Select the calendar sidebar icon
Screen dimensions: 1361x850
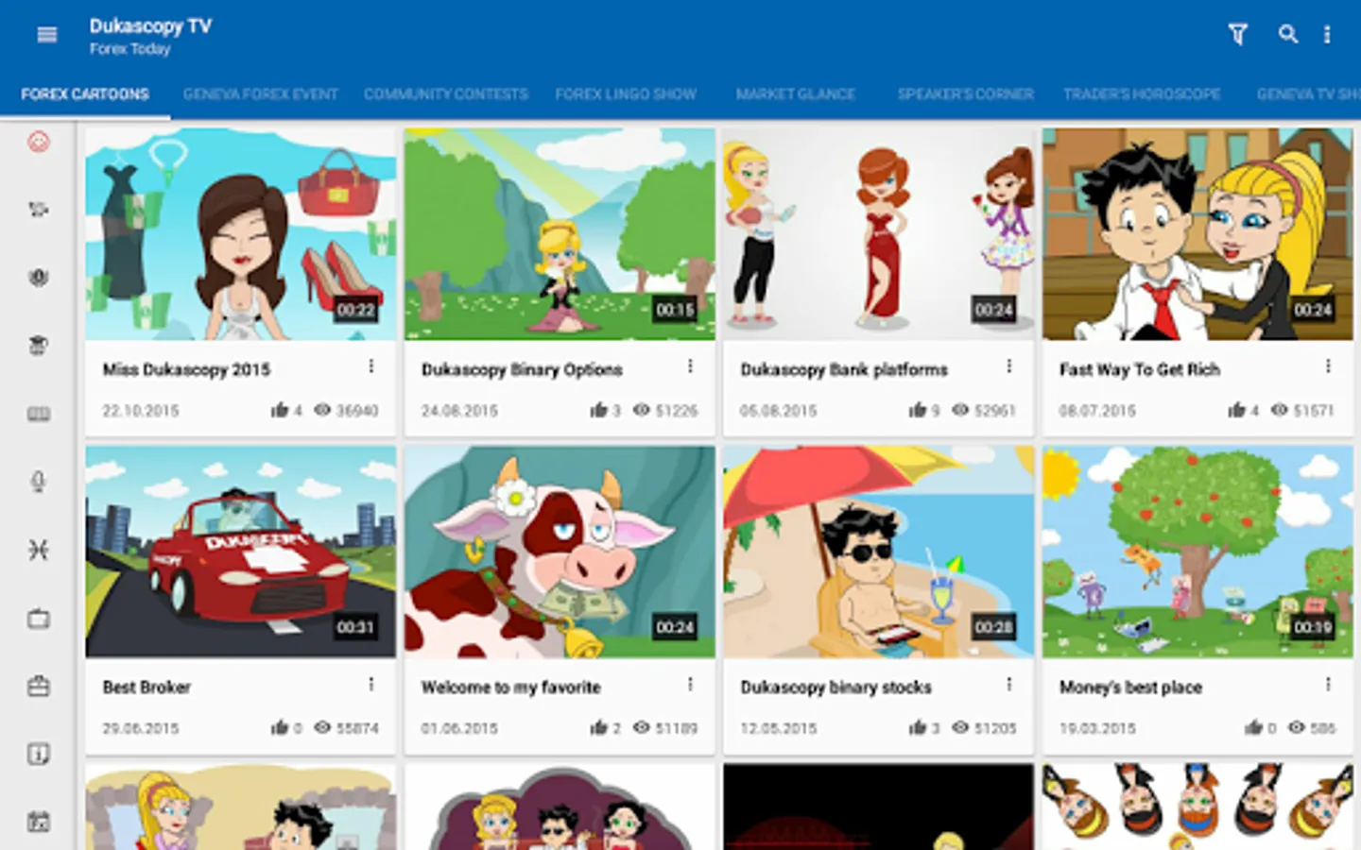coord(39,822)
